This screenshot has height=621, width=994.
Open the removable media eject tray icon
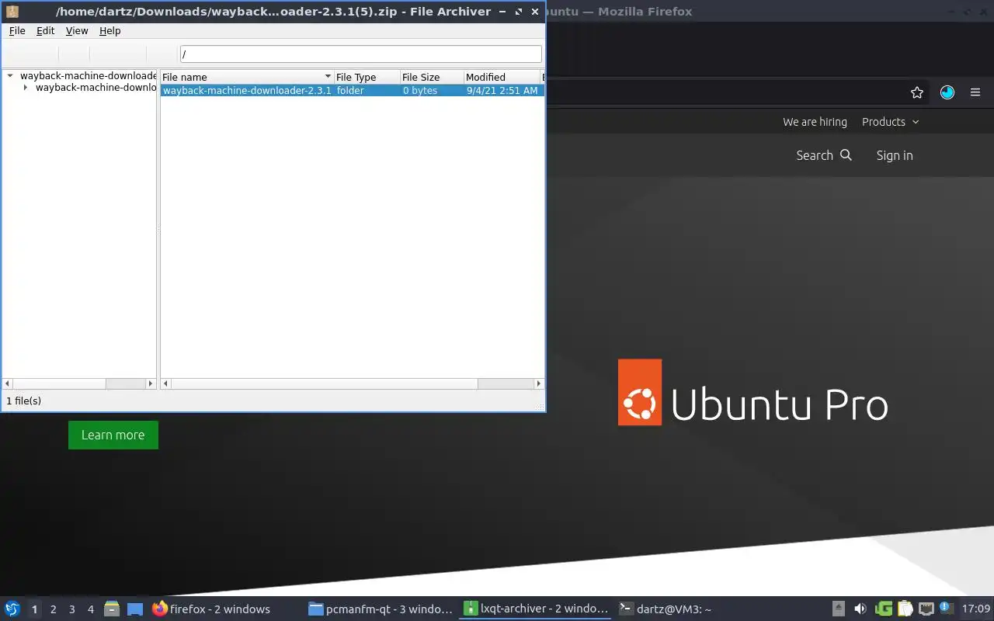(839, 609)
